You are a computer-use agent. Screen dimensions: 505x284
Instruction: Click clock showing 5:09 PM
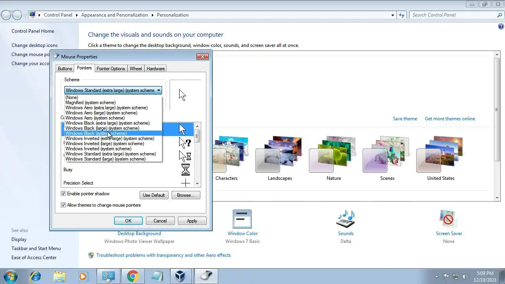tap(485, 273)
